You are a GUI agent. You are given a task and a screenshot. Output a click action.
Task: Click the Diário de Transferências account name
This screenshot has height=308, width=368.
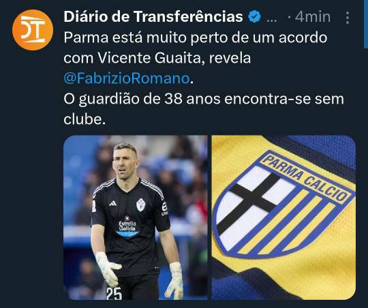pyautogui.click(x=153, y=16)
